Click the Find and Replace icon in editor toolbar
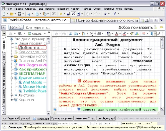The width and height of the screenshot is (166, 131). [92, 34]
